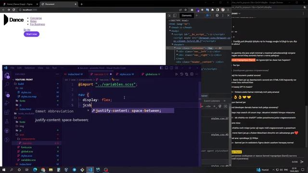Click the split editor icon in VS Code toolbar

(192, 74)
